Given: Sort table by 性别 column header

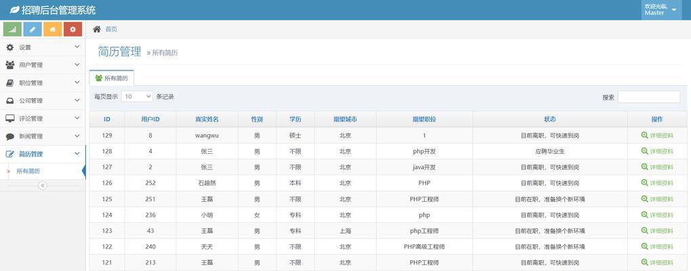Looking at the screenshot, I should click(257, 119).
